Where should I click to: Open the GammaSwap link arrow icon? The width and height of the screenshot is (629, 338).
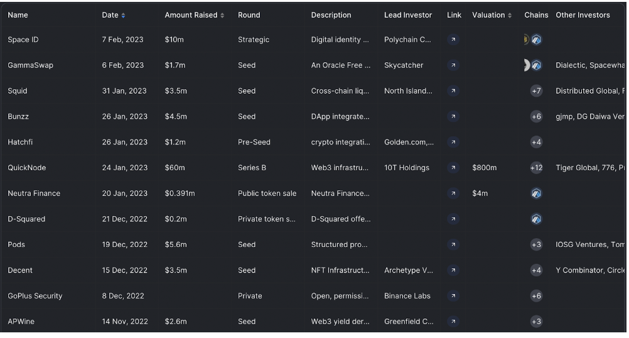pos(453,65)
